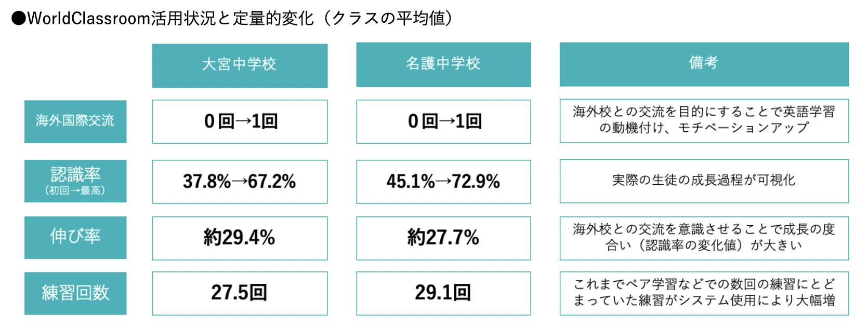
Task: Click 0回→1回 cell under 大宮中学校
Action: click(x=240, y=121)
